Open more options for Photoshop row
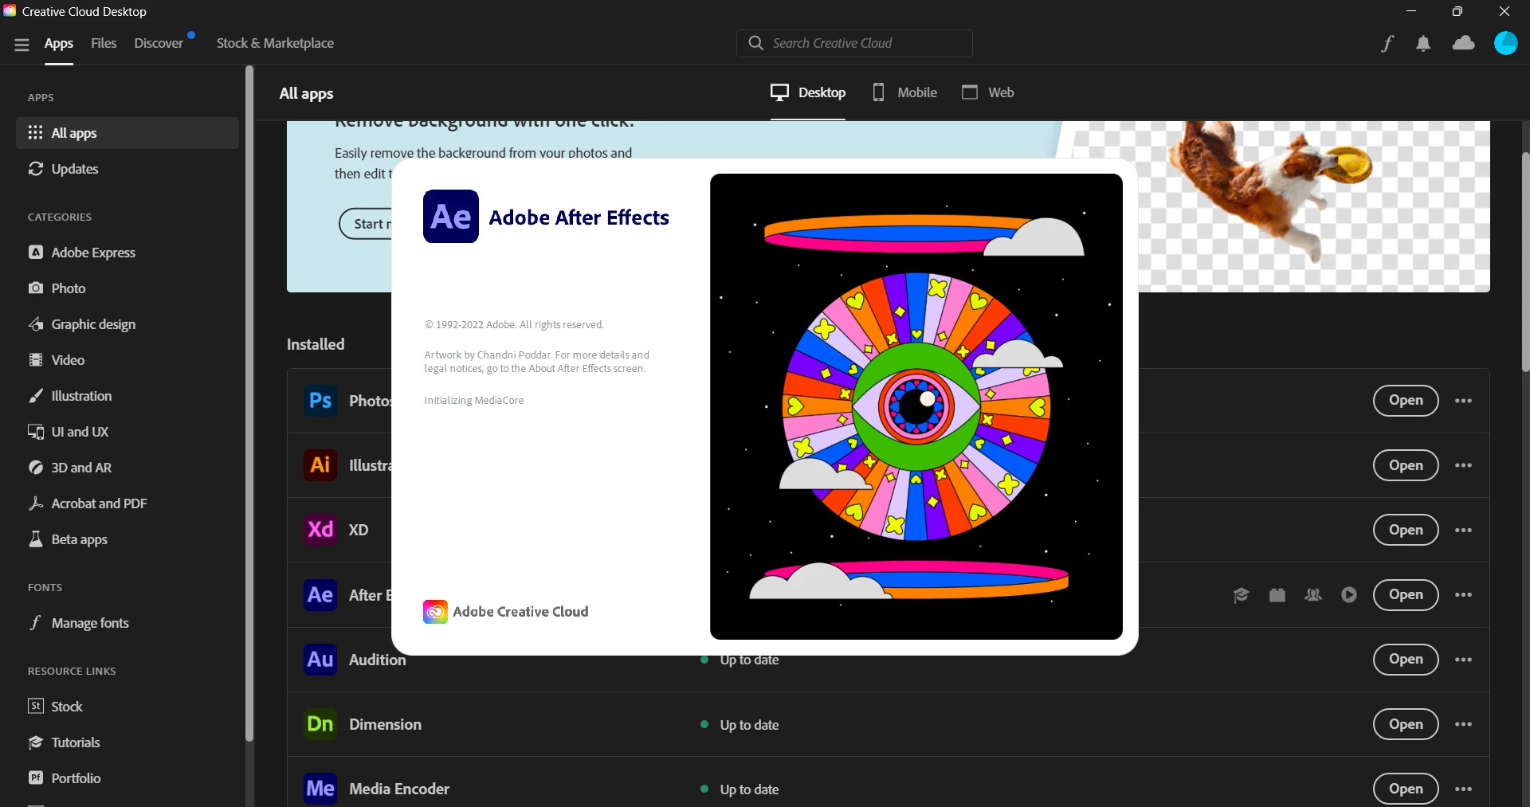Image resolution: width=1530 pixels, height=807 pixels. [x=1463, y=401]
